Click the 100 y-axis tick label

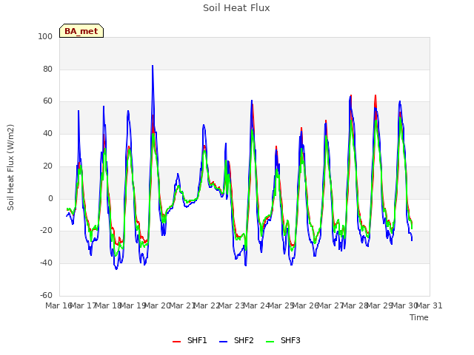(x=45, y=36)
